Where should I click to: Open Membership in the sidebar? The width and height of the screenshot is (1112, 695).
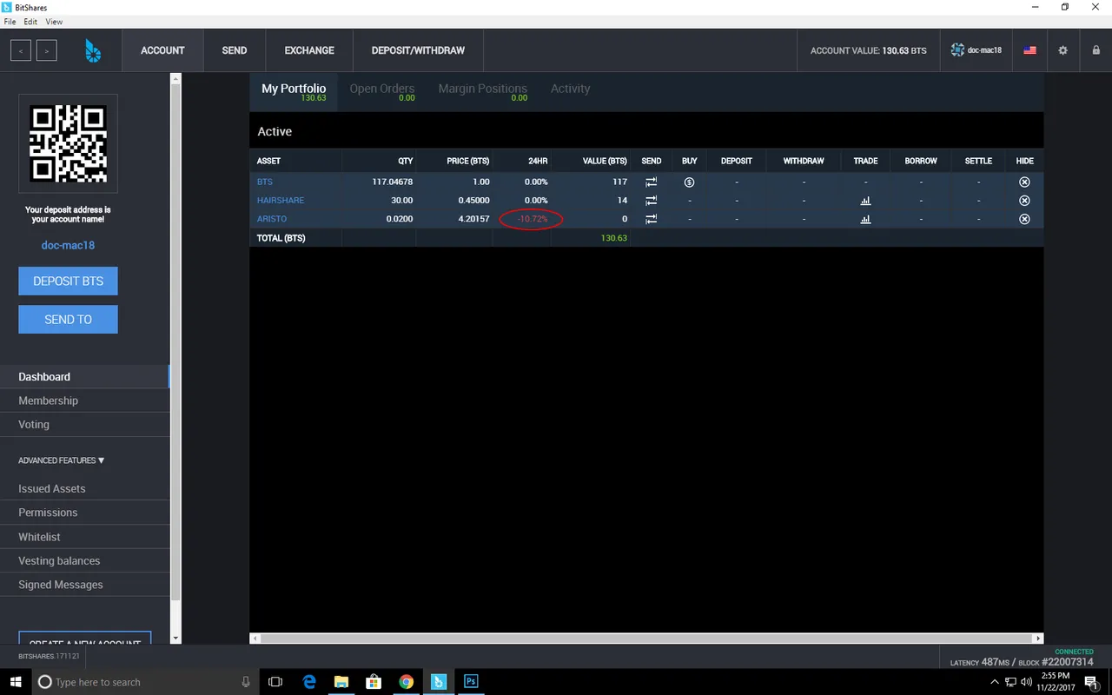click(x=84, y=400)
